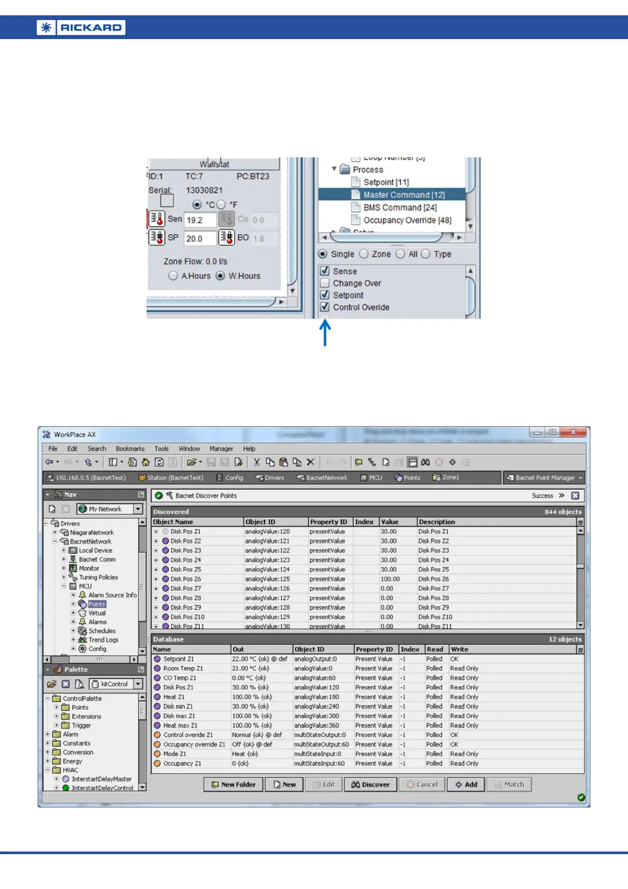Open the My Network dropdown

coord(138,509)
